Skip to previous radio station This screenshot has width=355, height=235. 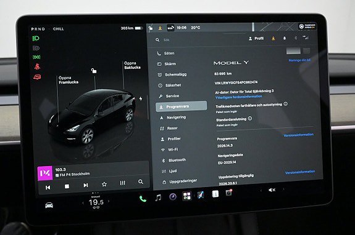(48, 188)
